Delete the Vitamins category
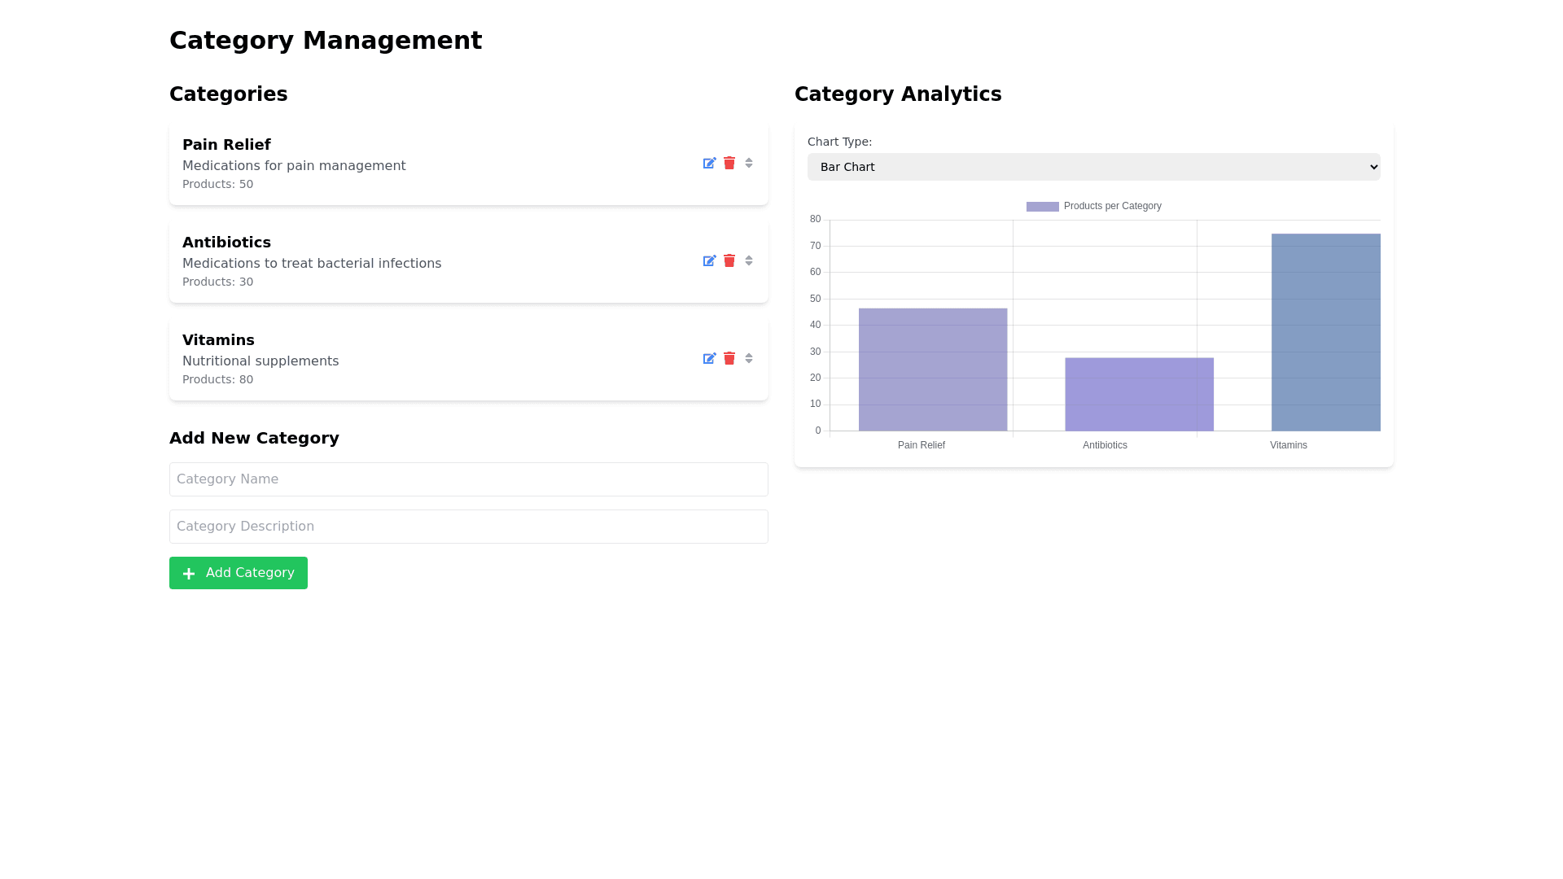Screen dimensions: 1563x879 (729, 358)
